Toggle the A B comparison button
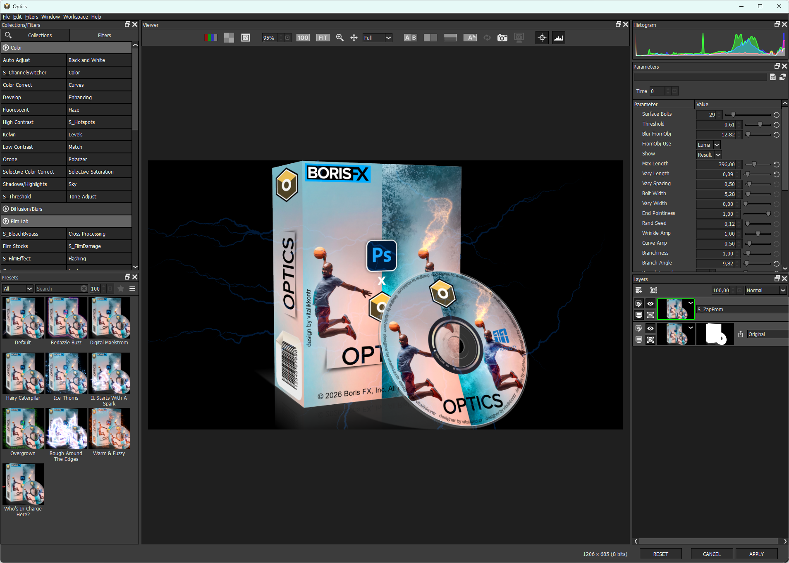The width and height of the screenshot is (789, 563). [410, 38]
